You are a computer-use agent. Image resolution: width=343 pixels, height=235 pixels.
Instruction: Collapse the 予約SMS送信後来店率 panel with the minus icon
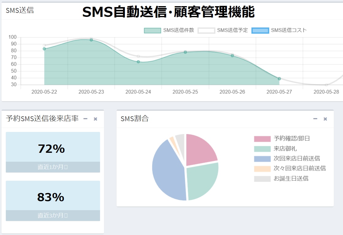click(85, 119)
